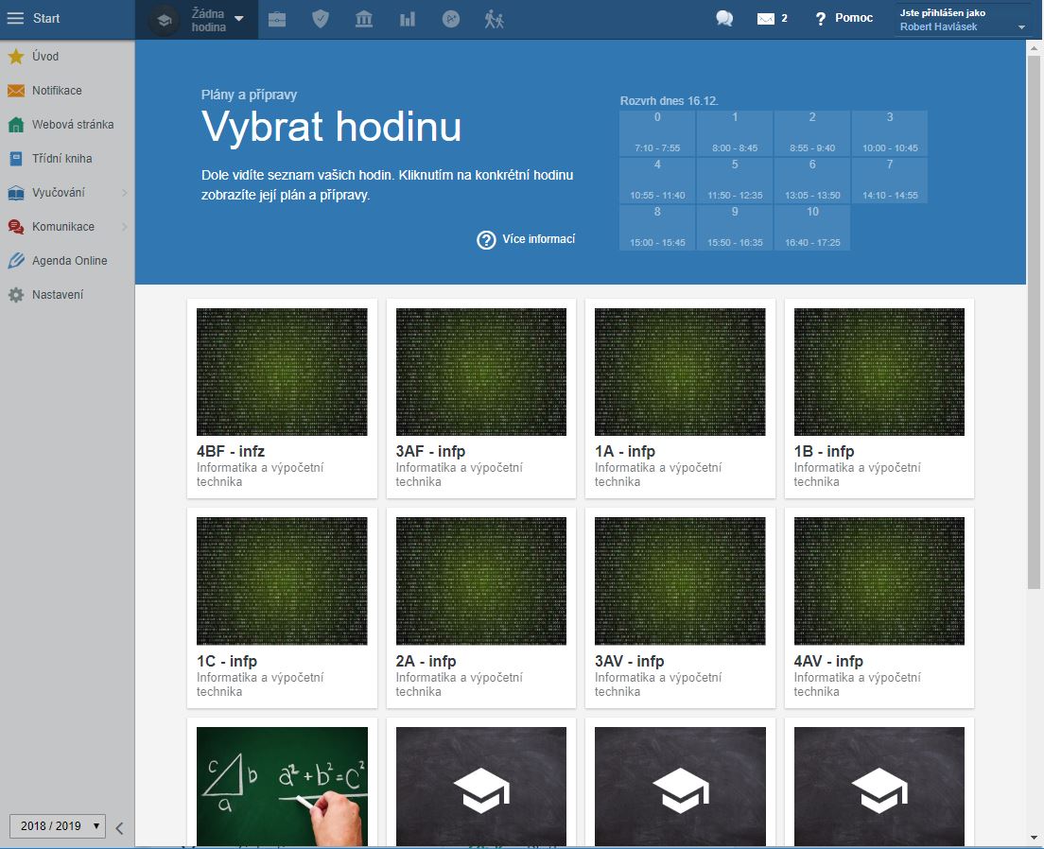This screenshot has height=849, width=1044.
Task: Open the bank building icon in toolbar
Action: [x=364, y=19]
